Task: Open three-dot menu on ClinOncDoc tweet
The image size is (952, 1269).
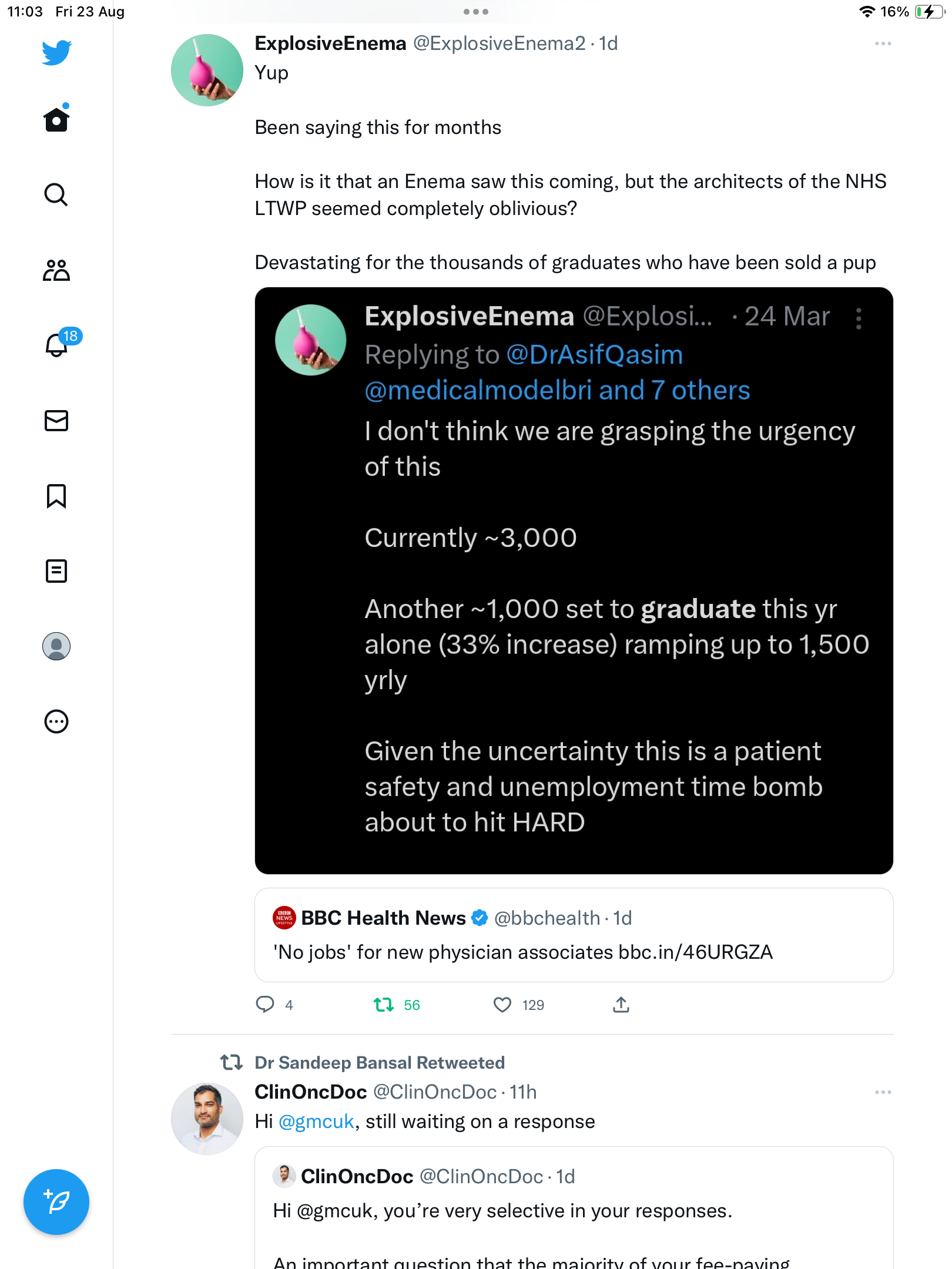Action: 883,1092
